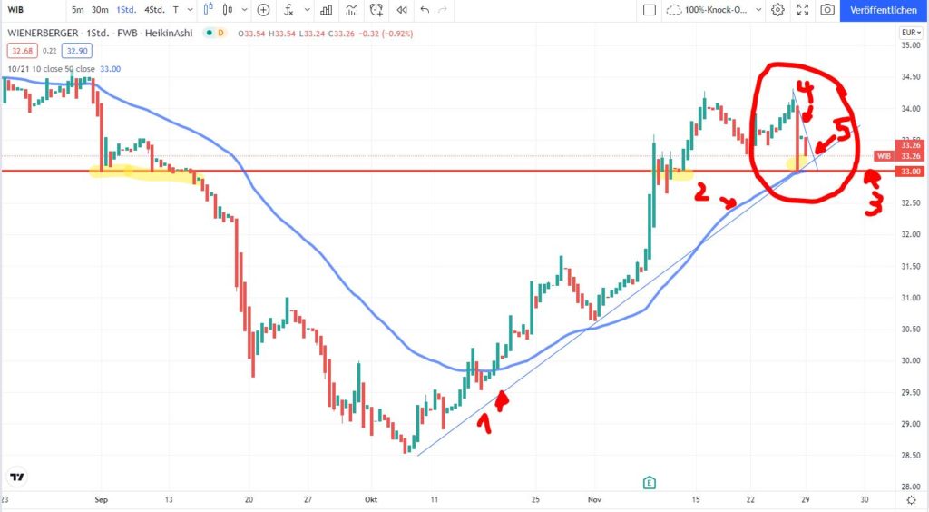Select the 10/21 moving average indicator legend
929x512 pixels.
tap(52, 69)
